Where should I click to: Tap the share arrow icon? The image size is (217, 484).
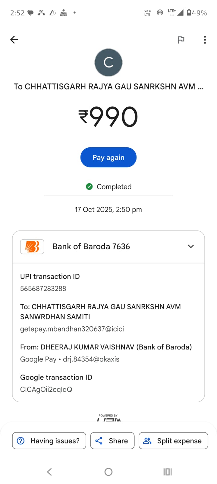99,441
